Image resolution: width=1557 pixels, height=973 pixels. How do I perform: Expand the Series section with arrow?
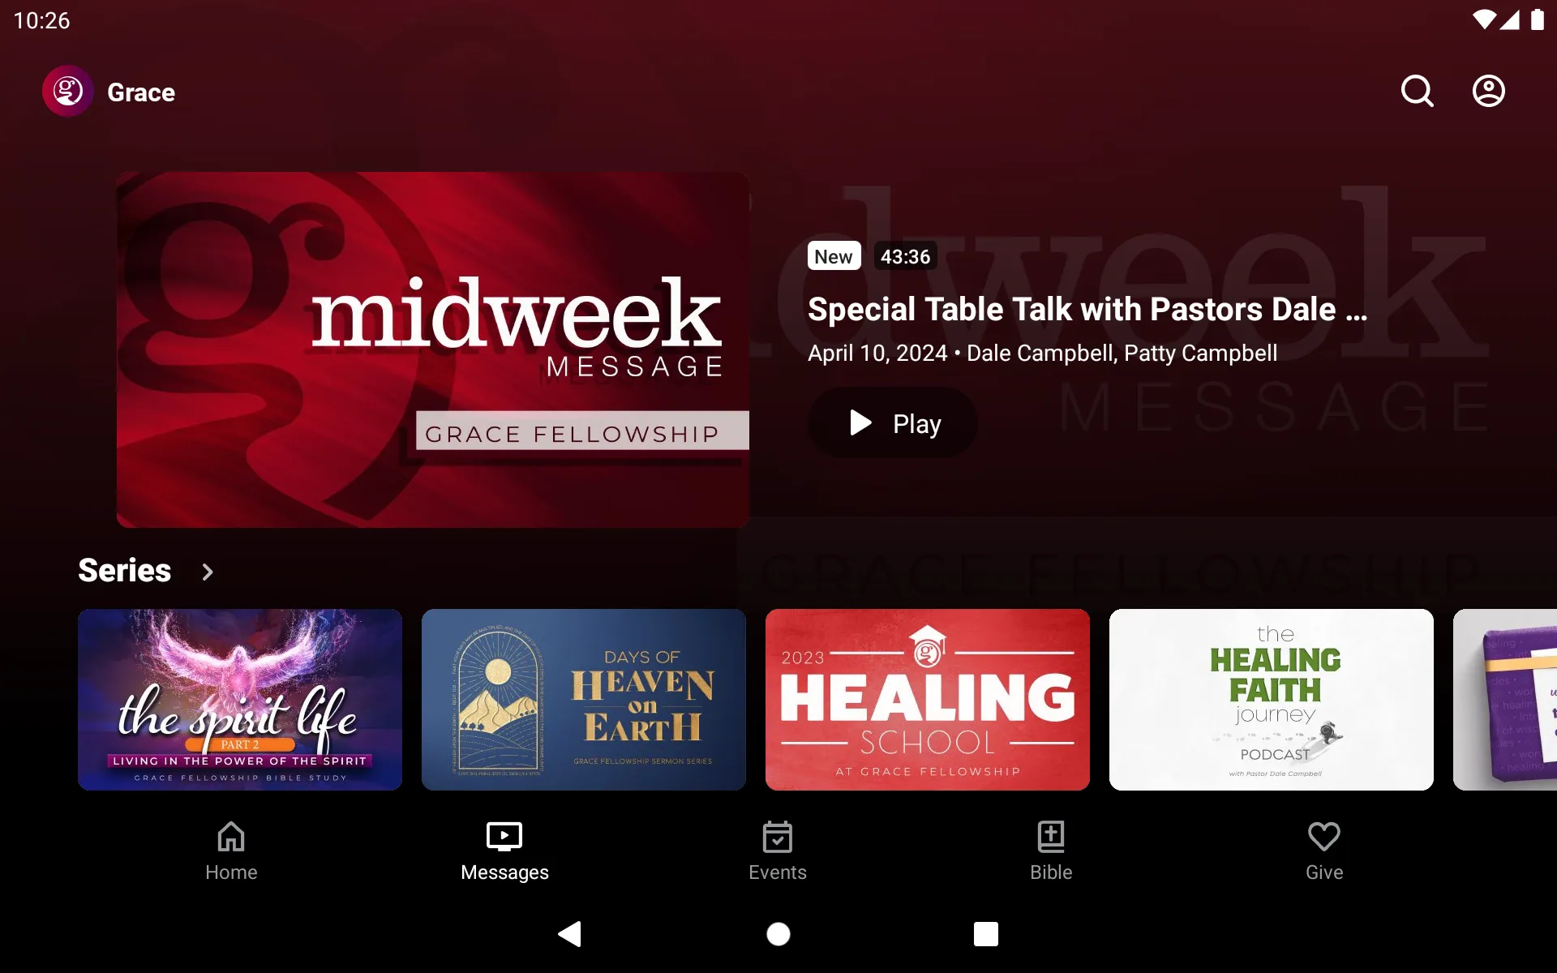click(208, 571)
